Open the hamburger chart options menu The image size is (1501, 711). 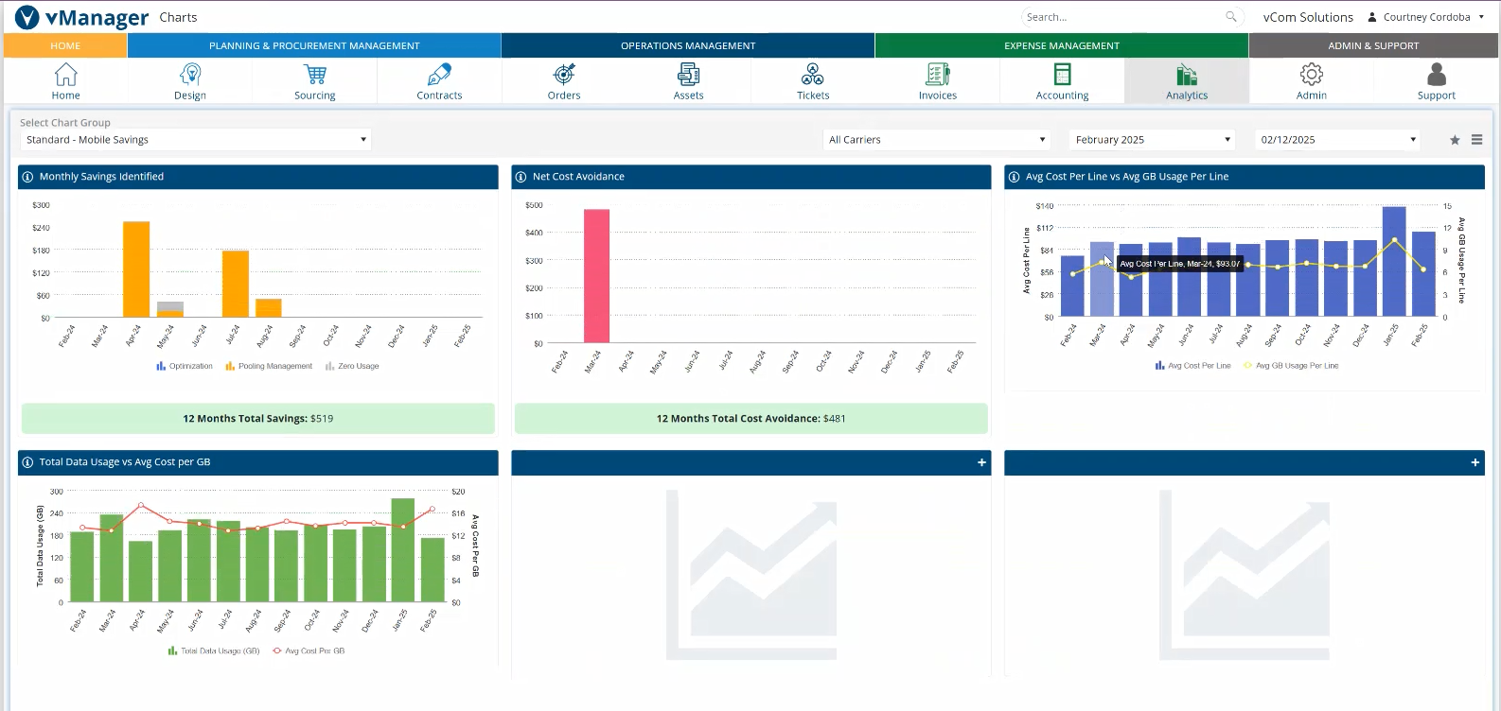click(1476, 140)
